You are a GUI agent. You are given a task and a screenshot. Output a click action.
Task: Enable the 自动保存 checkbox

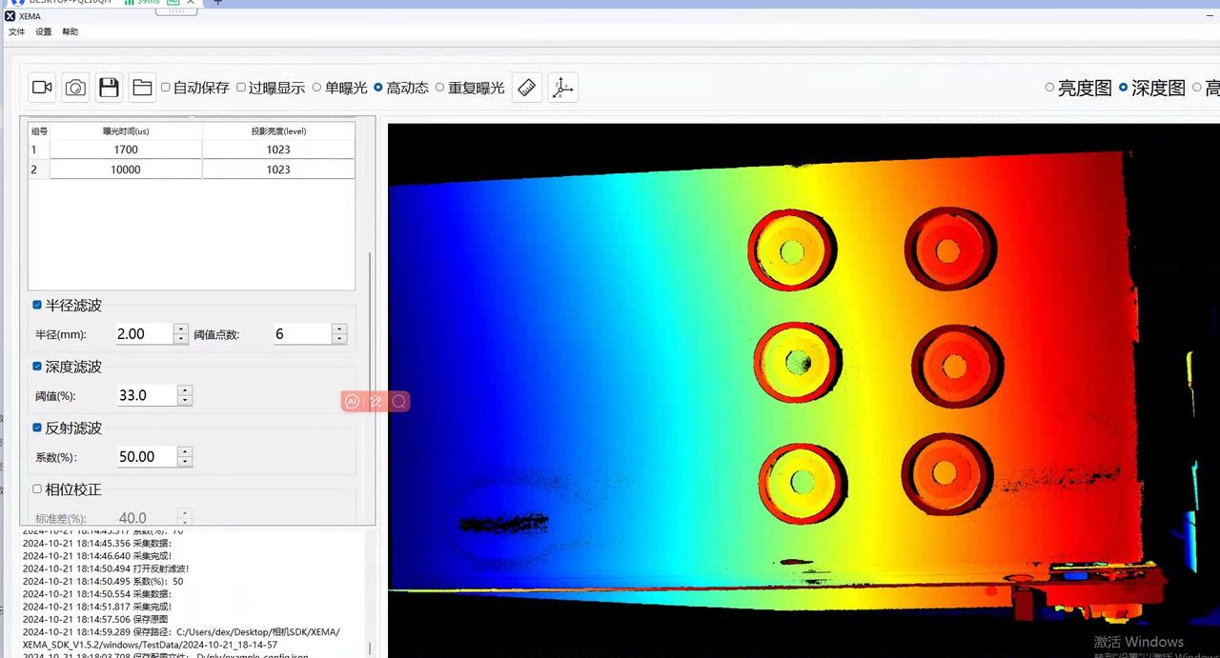tap(166, 88)
